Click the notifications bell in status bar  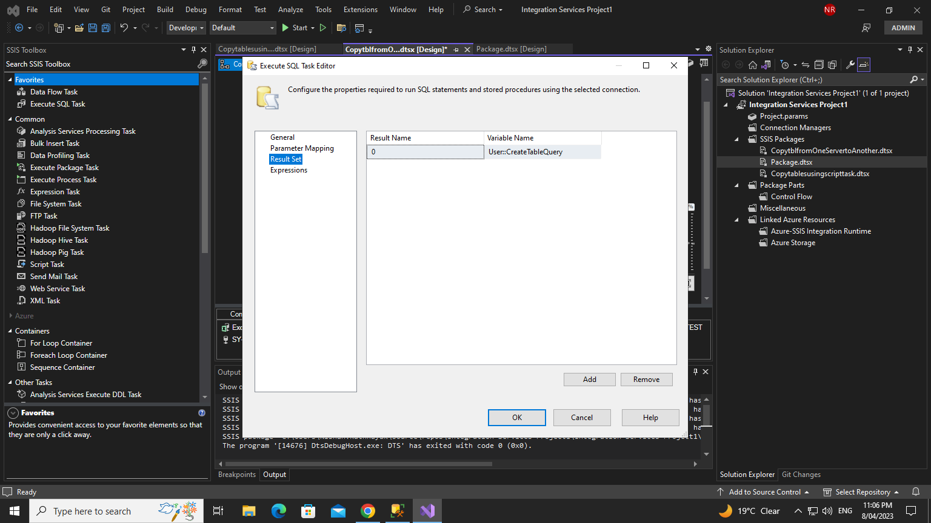tap(916, 492)
